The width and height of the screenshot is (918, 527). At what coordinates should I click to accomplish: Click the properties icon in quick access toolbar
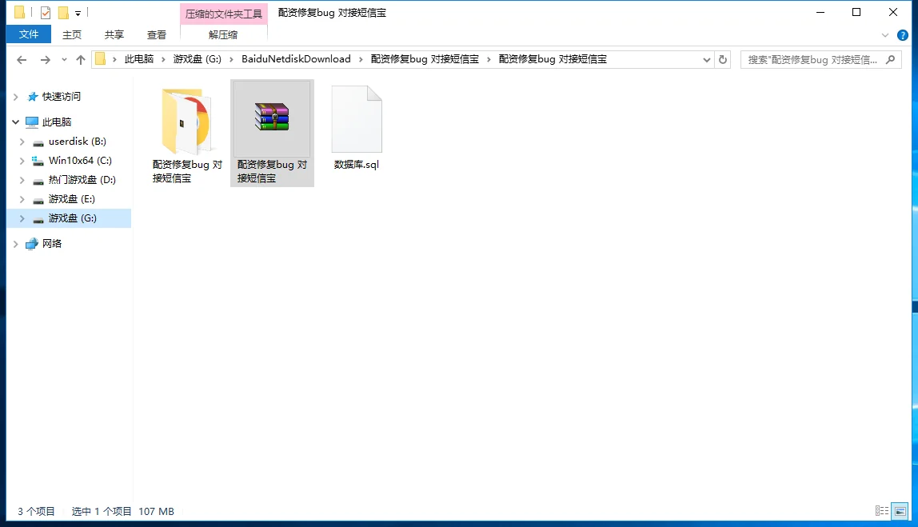click(x=46, y=13)
